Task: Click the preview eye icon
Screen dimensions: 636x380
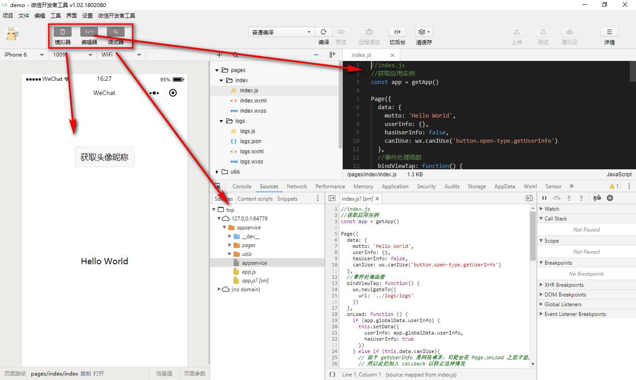Action: coord(341,32)
